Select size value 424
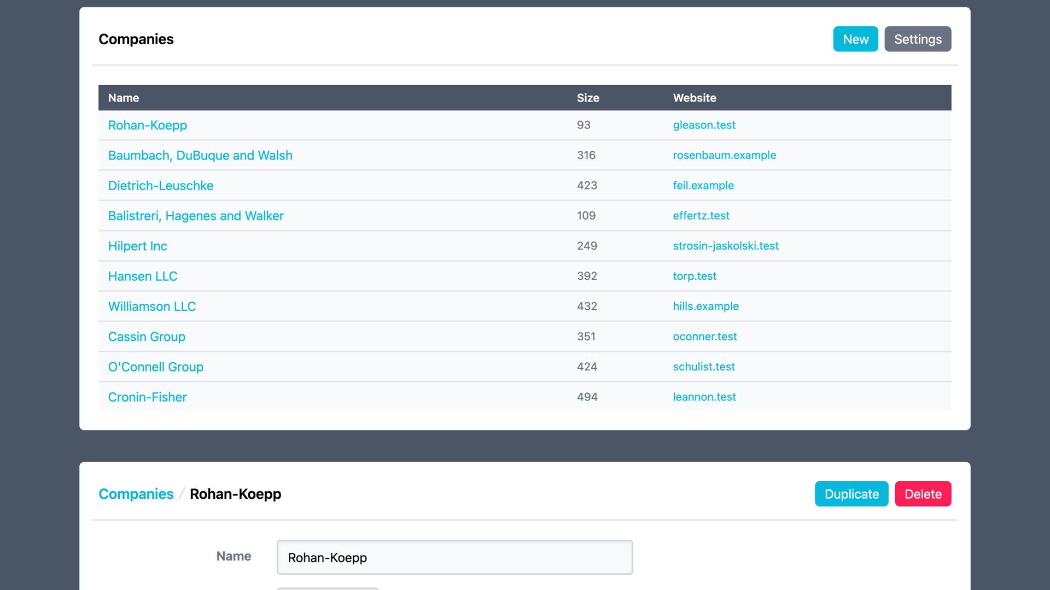The image size is (1050, 590). pyautogui.click(x=587, y=367)
